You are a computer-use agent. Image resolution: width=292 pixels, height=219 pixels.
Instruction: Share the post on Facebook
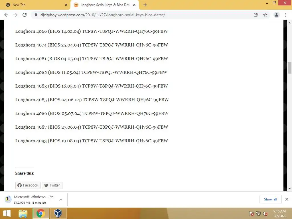click(28, 185)
